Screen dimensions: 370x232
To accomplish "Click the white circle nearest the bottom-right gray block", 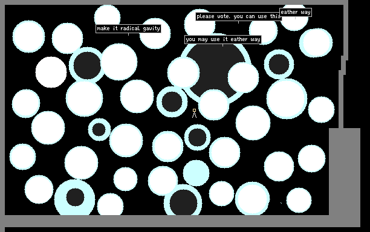I will point(311,159).
